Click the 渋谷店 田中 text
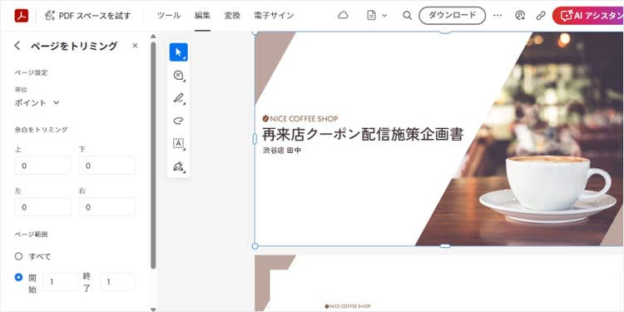624x312 pixels. [x=282, y=151]
